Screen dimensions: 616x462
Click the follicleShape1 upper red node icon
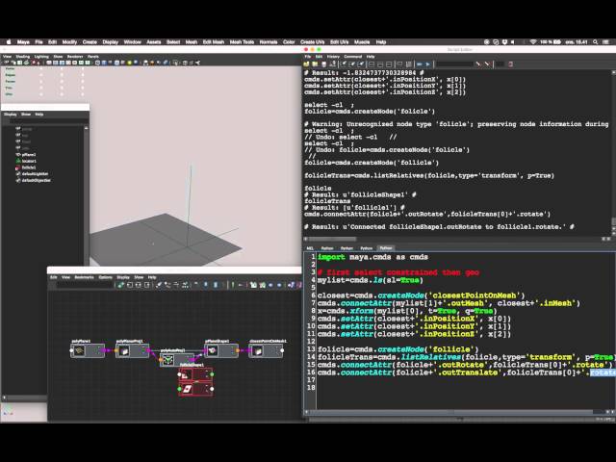click(185, 375)
